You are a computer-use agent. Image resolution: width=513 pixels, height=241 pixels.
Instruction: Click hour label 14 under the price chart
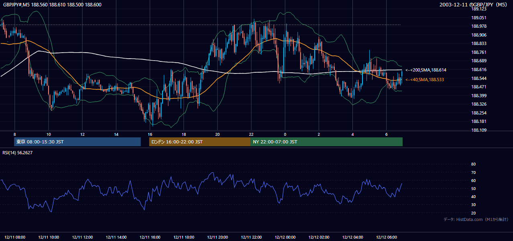point(116,134)
